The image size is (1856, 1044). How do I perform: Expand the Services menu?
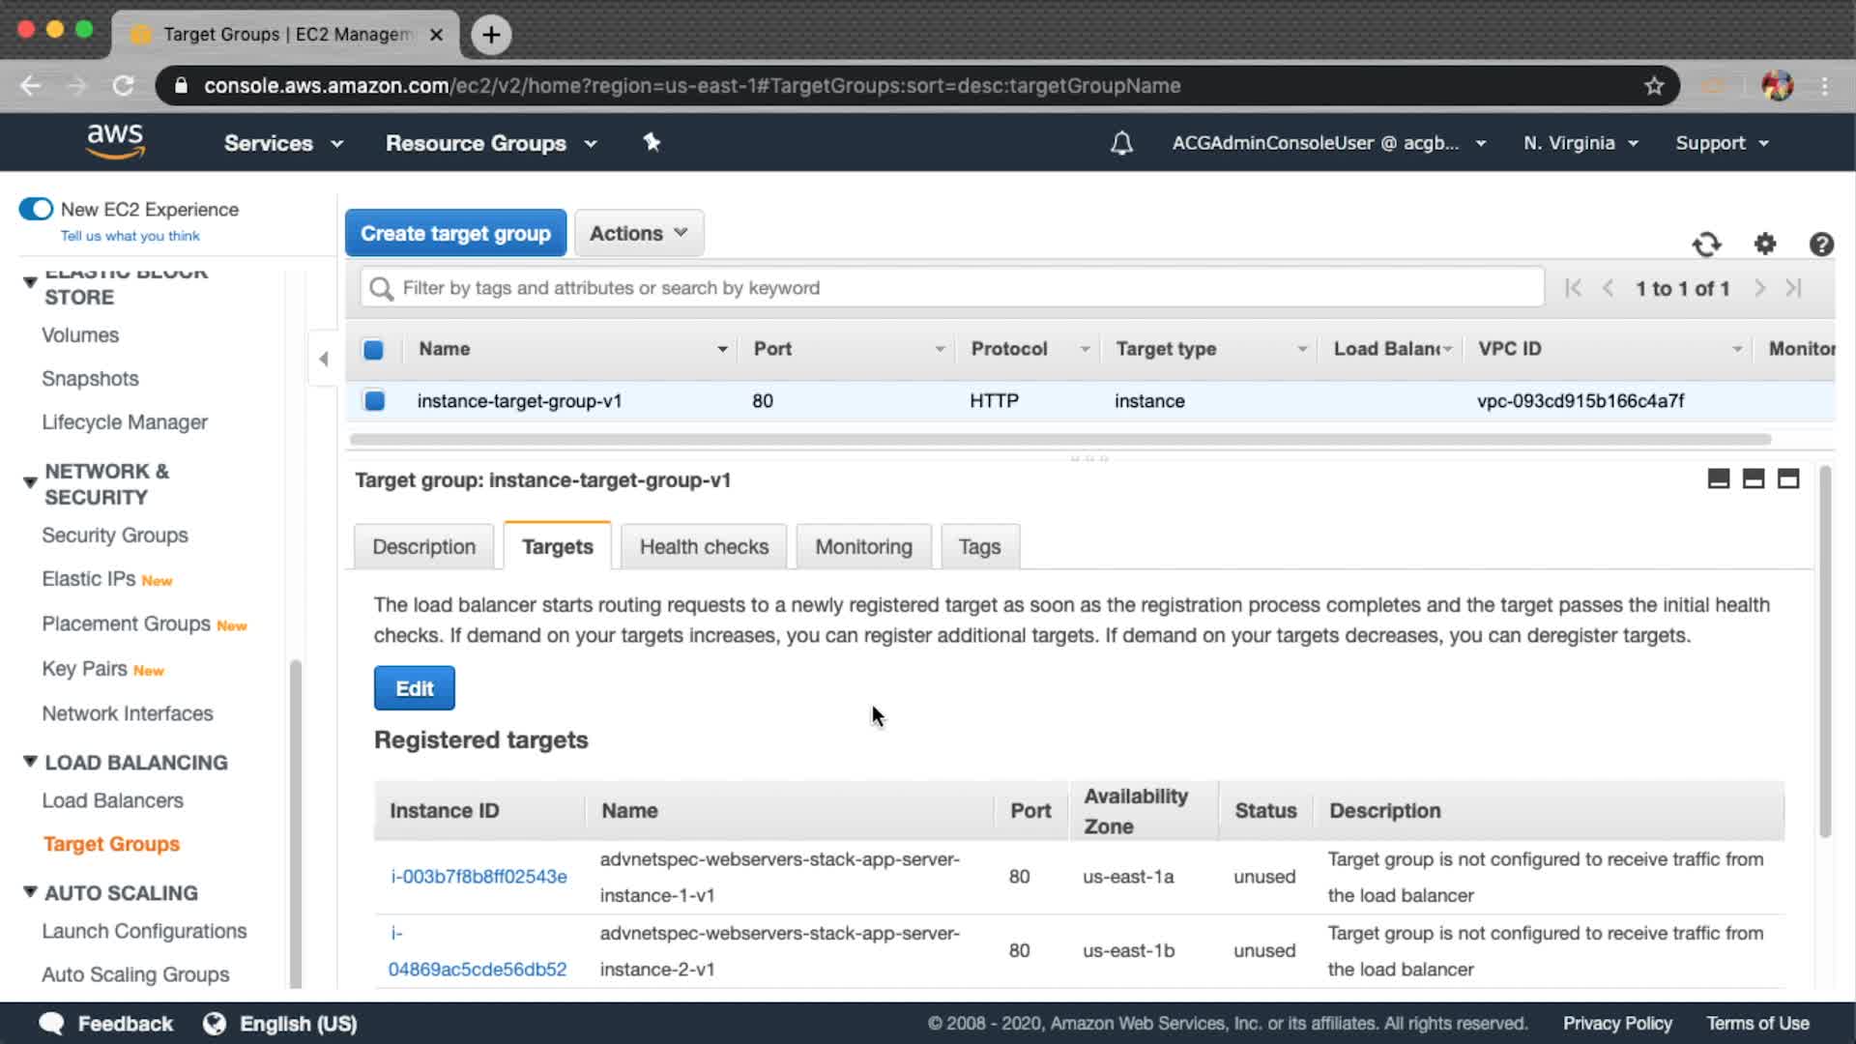282,143
